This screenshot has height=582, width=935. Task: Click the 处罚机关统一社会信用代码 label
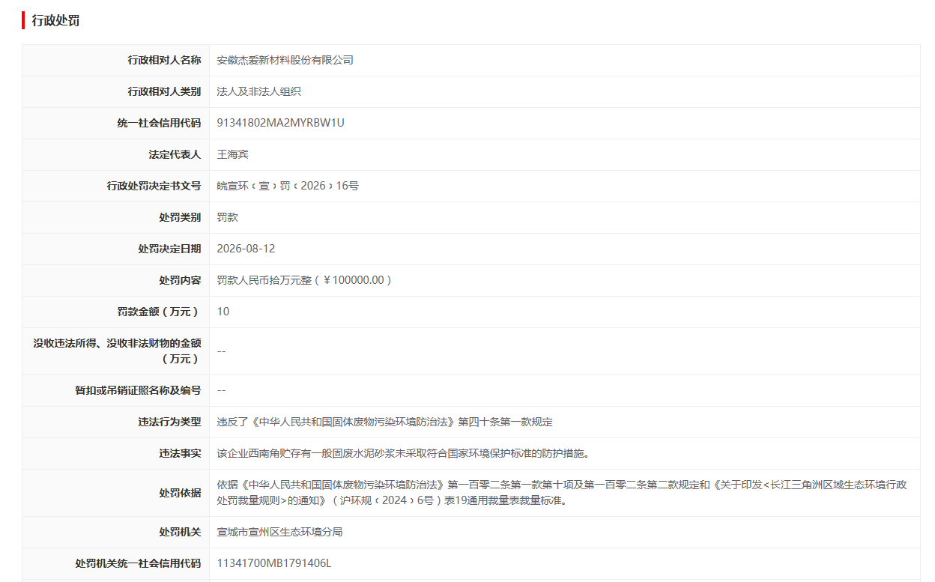(138, 563)
